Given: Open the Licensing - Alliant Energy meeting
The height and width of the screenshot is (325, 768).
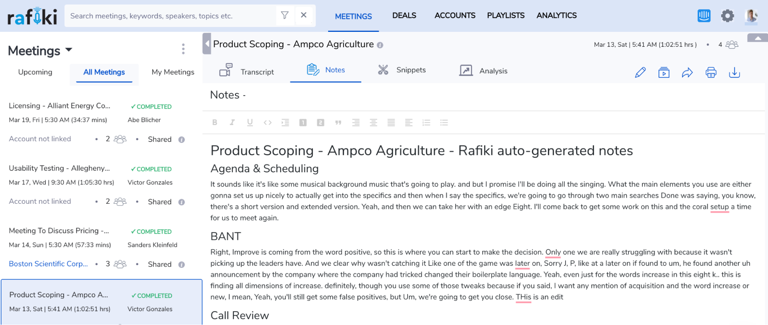Looking at the screenshot, I should point(60,106).
